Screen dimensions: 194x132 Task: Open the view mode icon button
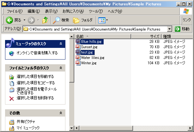102,20
